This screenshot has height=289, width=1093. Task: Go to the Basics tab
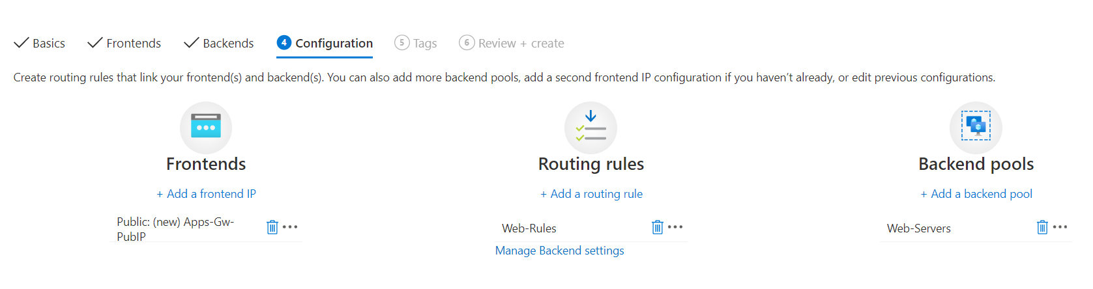(x=40, y=43)
